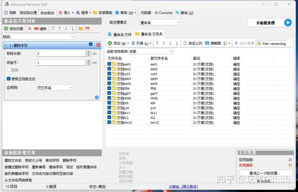The height and width of the screenshot is (192, 298).
Task: Uncheck the 文档aa01 folder checkbox
Action: [109, 64]
